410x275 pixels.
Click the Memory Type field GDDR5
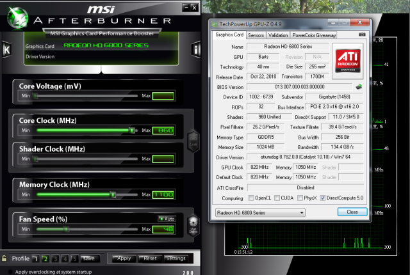click(266, 137)
